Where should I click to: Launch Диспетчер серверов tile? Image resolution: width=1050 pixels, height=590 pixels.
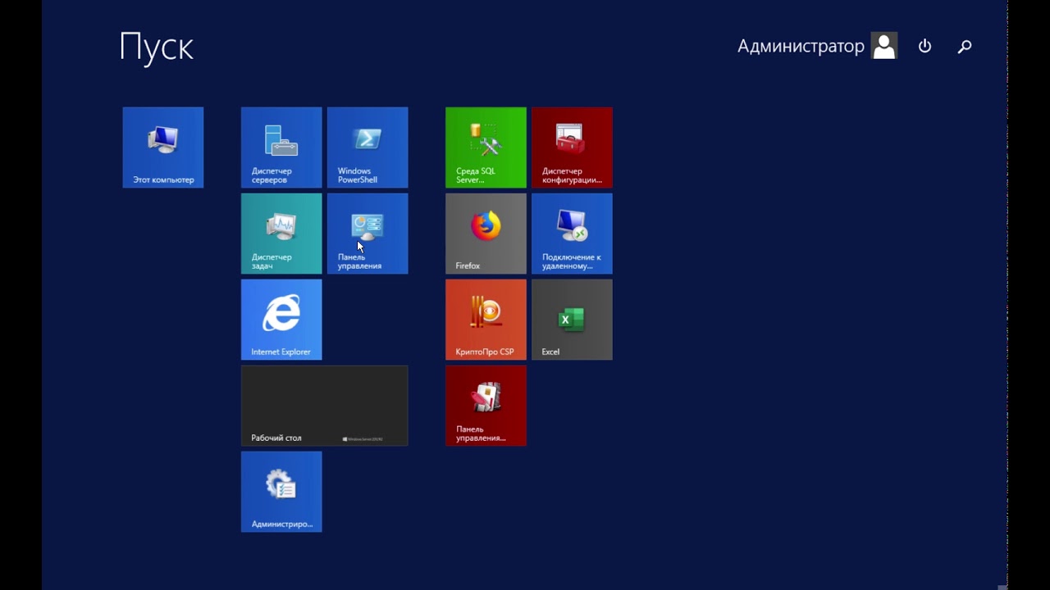pos(281,147)
